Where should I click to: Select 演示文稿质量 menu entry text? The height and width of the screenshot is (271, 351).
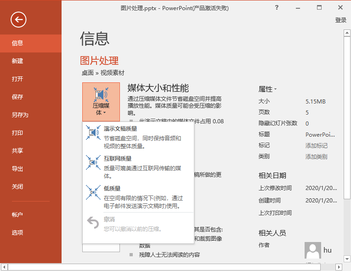[120, 129]
